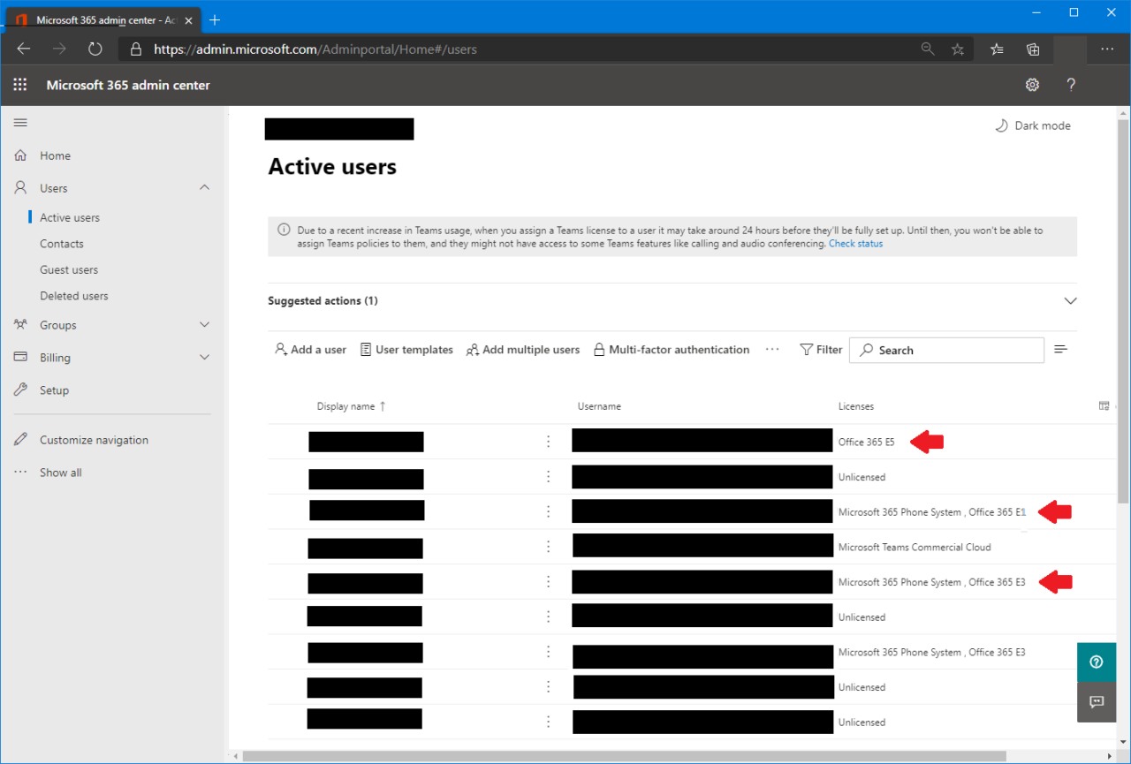This screenshot has width=1131, height=764.
Task: Click the Add a user action
Action: click(x=310, y=350)
